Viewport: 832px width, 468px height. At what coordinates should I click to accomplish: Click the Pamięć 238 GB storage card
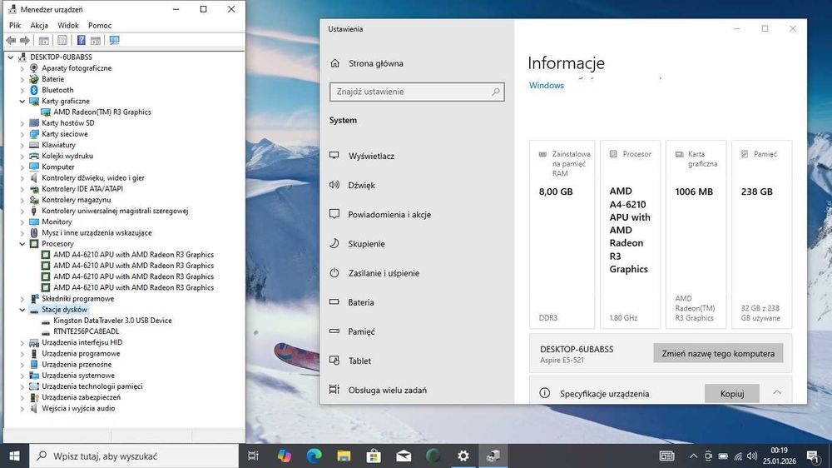click(762, 235)
